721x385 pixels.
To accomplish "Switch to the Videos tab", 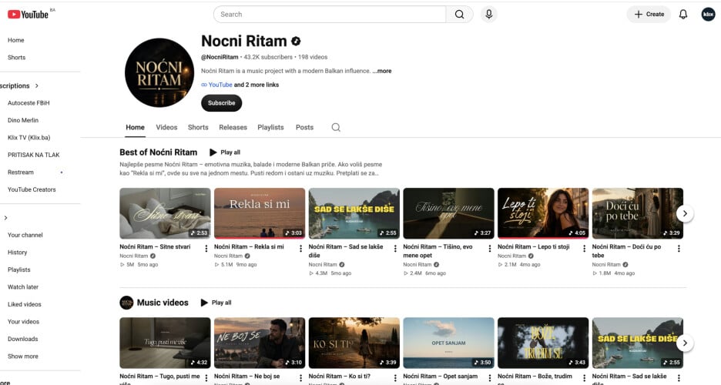I will tap(166, 127).
